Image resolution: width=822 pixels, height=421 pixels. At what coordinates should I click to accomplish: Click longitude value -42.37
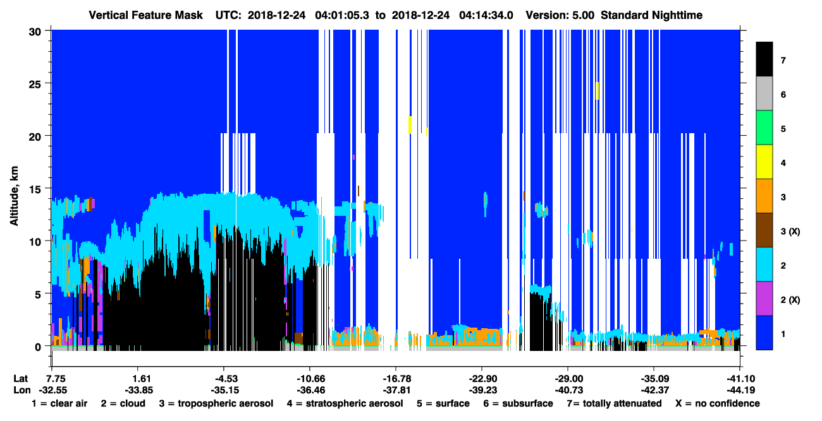point(654,389)
